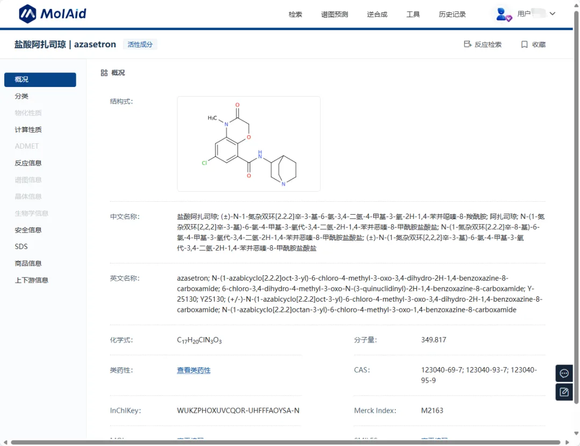Click the 用户 username text
The height and width of the screenshot is (446, 580).
pyautogui.click(x=524, y=14)
